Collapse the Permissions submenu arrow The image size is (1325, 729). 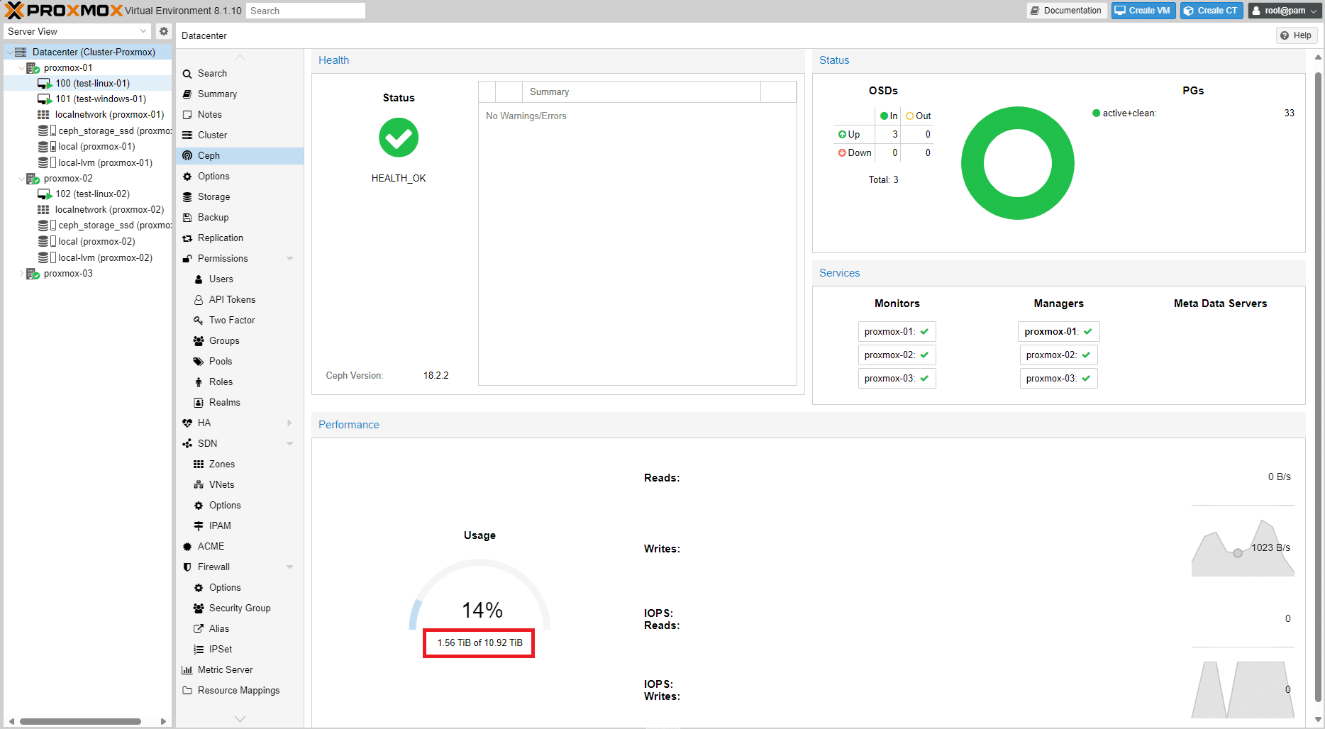click(x=289, y=259)
